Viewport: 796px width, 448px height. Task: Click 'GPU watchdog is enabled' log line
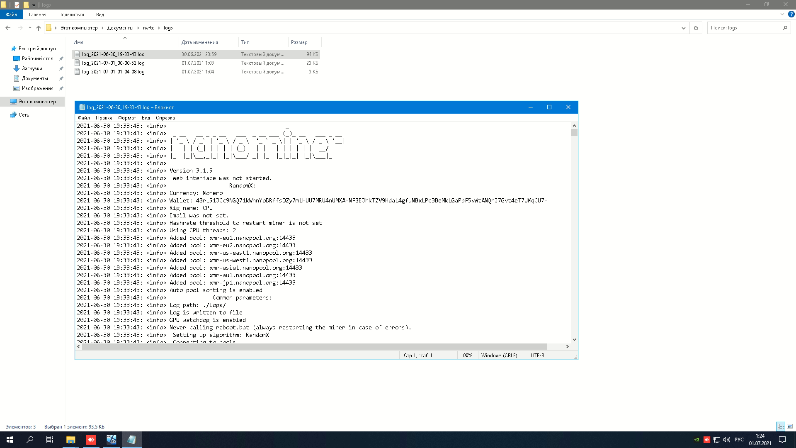coord(208,320)
